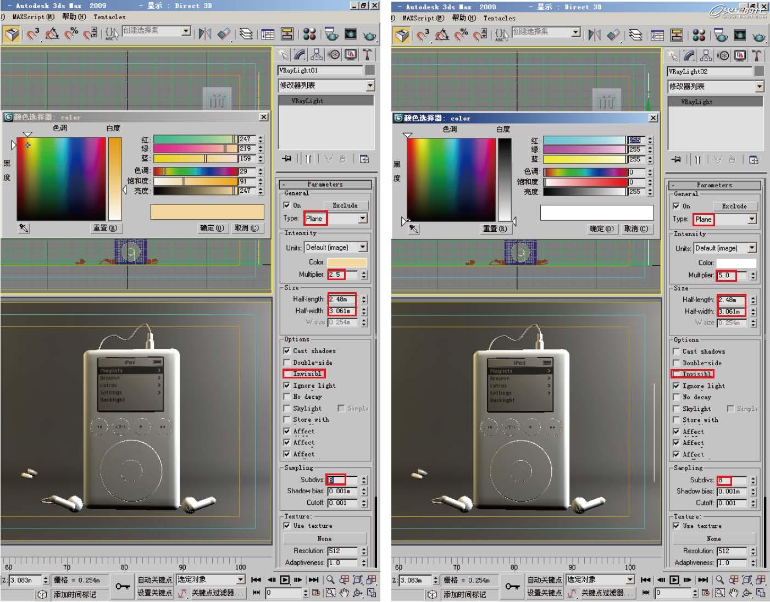Toggle Use texture checkbox for VRayLight02

(x=677, y=526)
